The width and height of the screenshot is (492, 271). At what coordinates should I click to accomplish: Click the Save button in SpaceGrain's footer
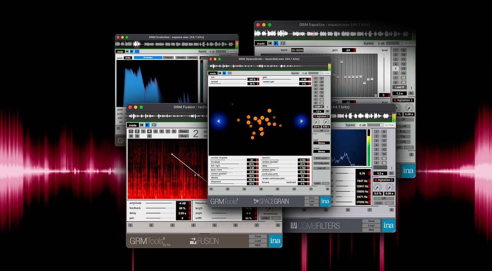[311, 198]
